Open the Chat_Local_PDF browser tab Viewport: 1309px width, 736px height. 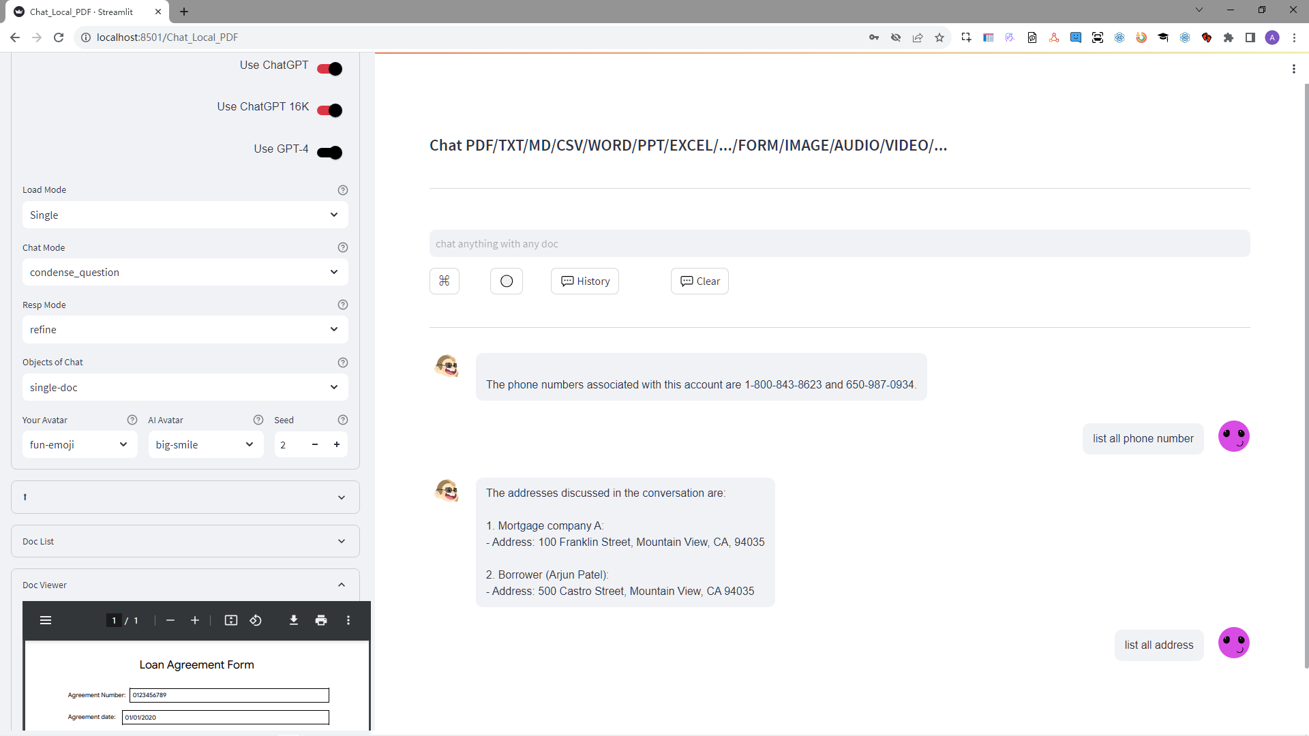coord(82,12)
